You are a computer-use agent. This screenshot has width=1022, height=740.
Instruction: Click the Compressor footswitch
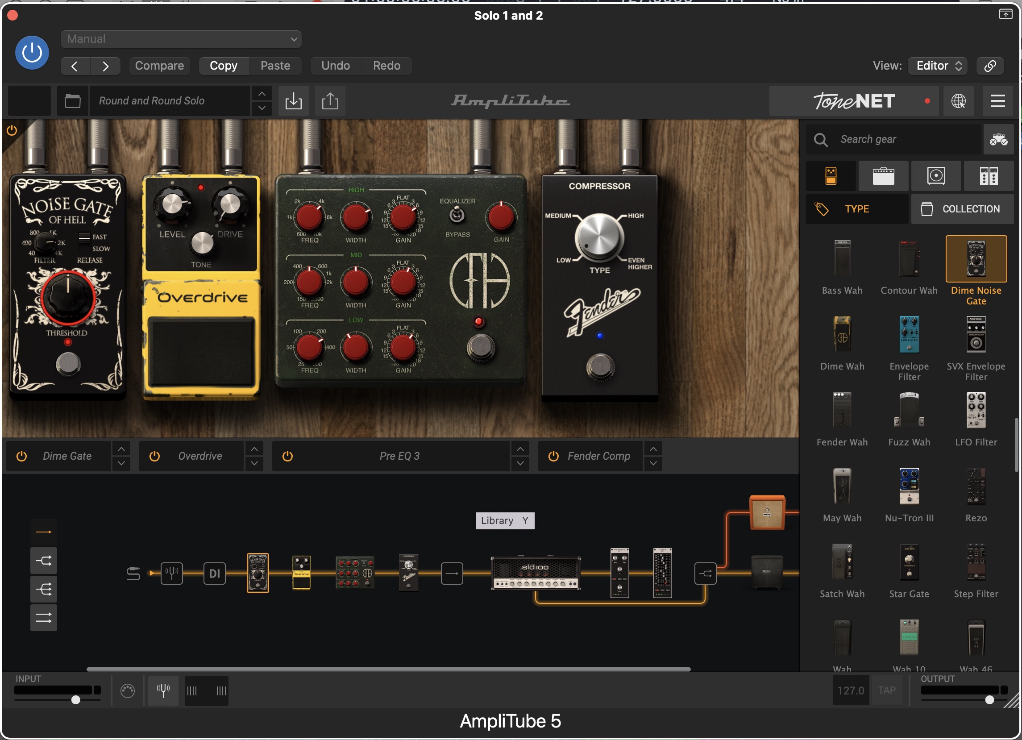[600, 367]
